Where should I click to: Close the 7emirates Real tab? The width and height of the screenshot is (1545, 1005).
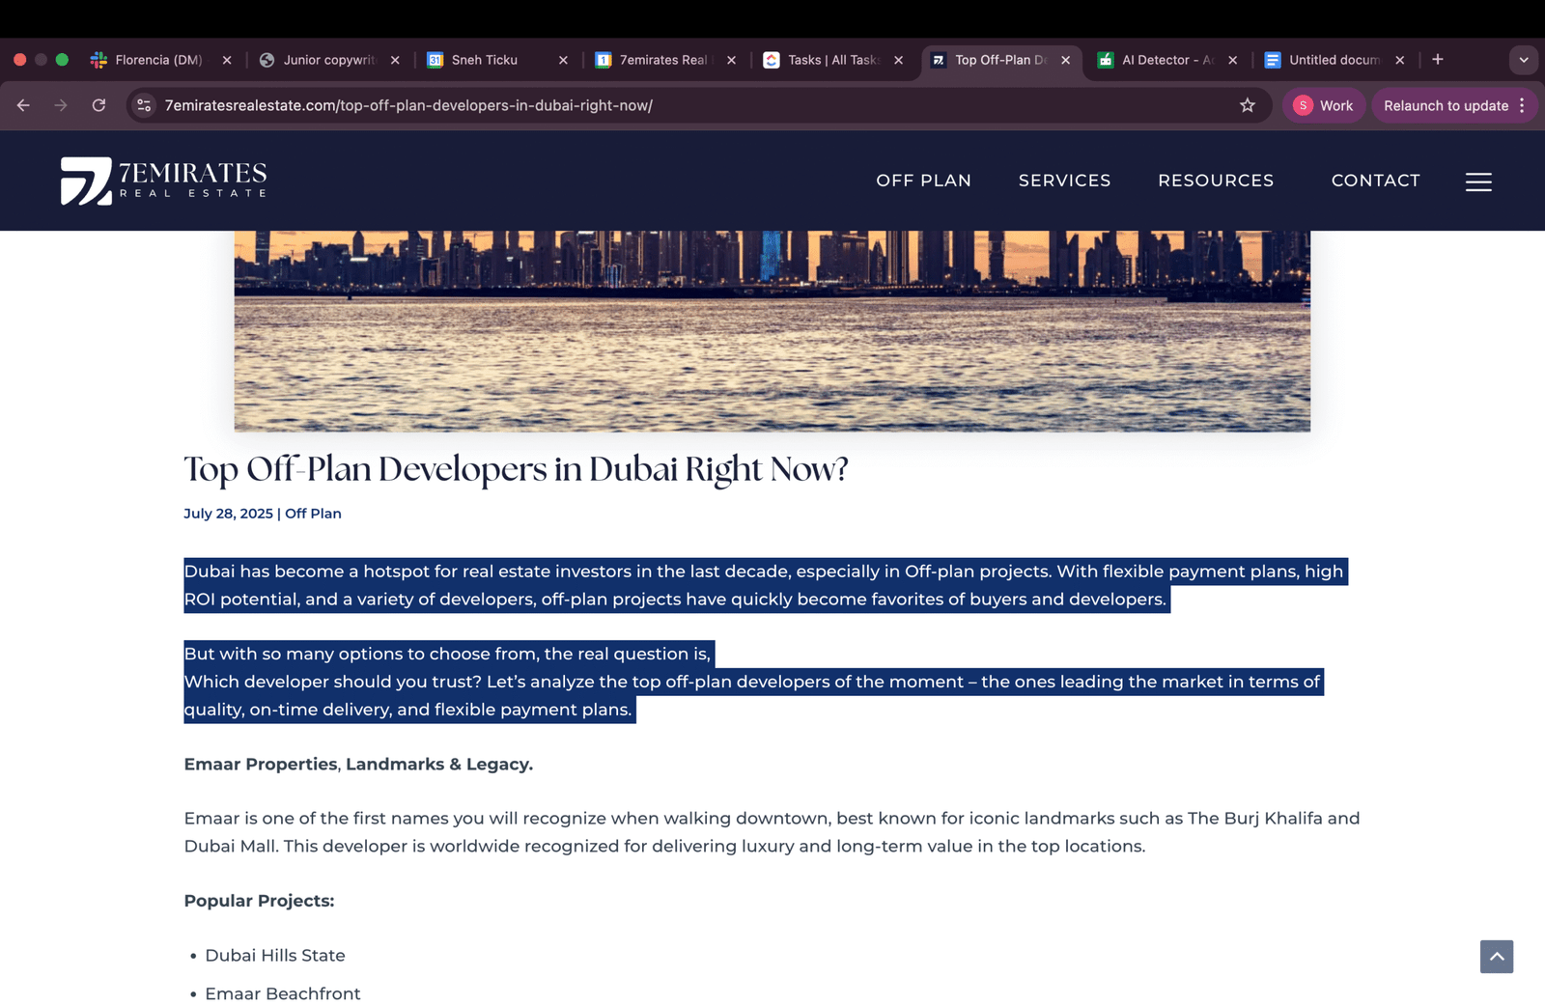pyautogui.click(x=731, y=60)
